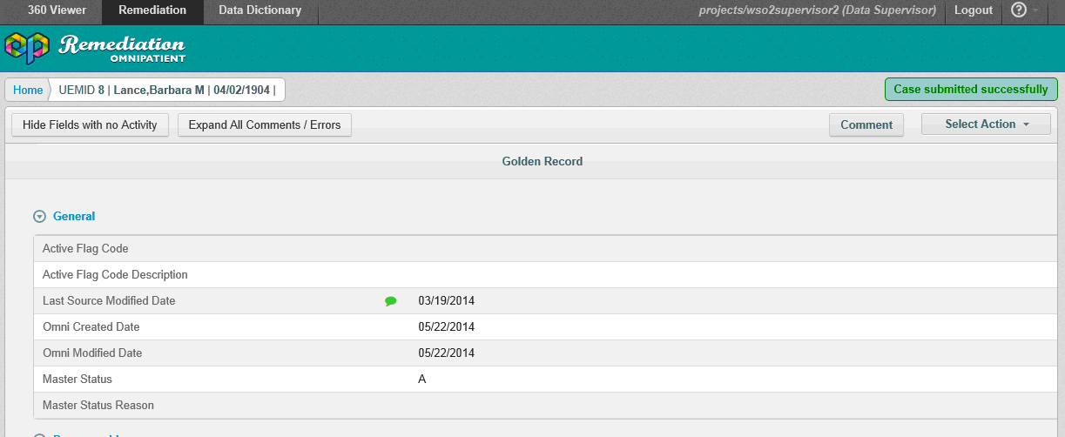The image size is (1065, 437).
Task: Select the Last Source Modified Date value
Action: pyautogui.click(x=446, y=301)
